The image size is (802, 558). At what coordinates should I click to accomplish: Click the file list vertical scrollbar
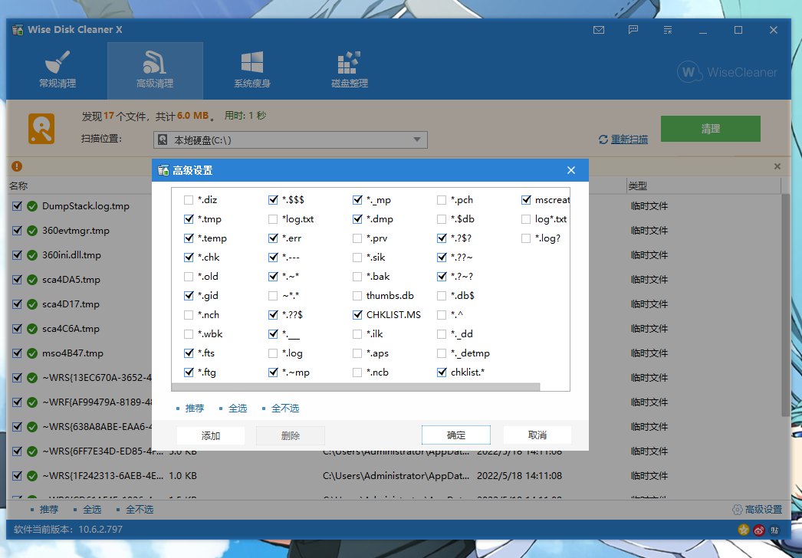coord(786,305)
